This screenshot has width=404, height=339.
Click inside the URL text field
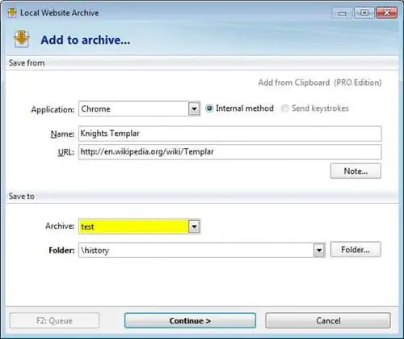tap(230, 152)
